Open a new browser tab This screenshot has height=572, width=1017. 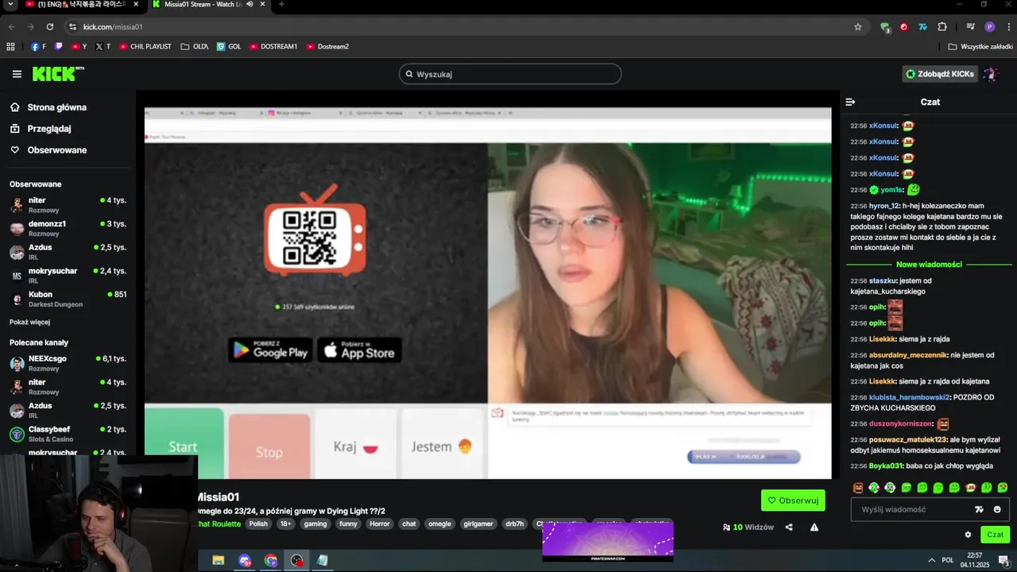[x=281, y=4]
